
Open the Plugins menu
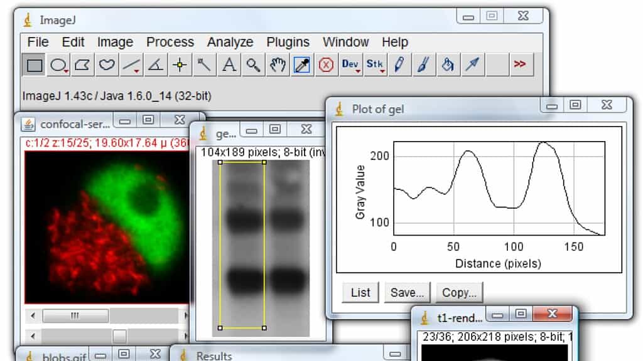point(288,42)
